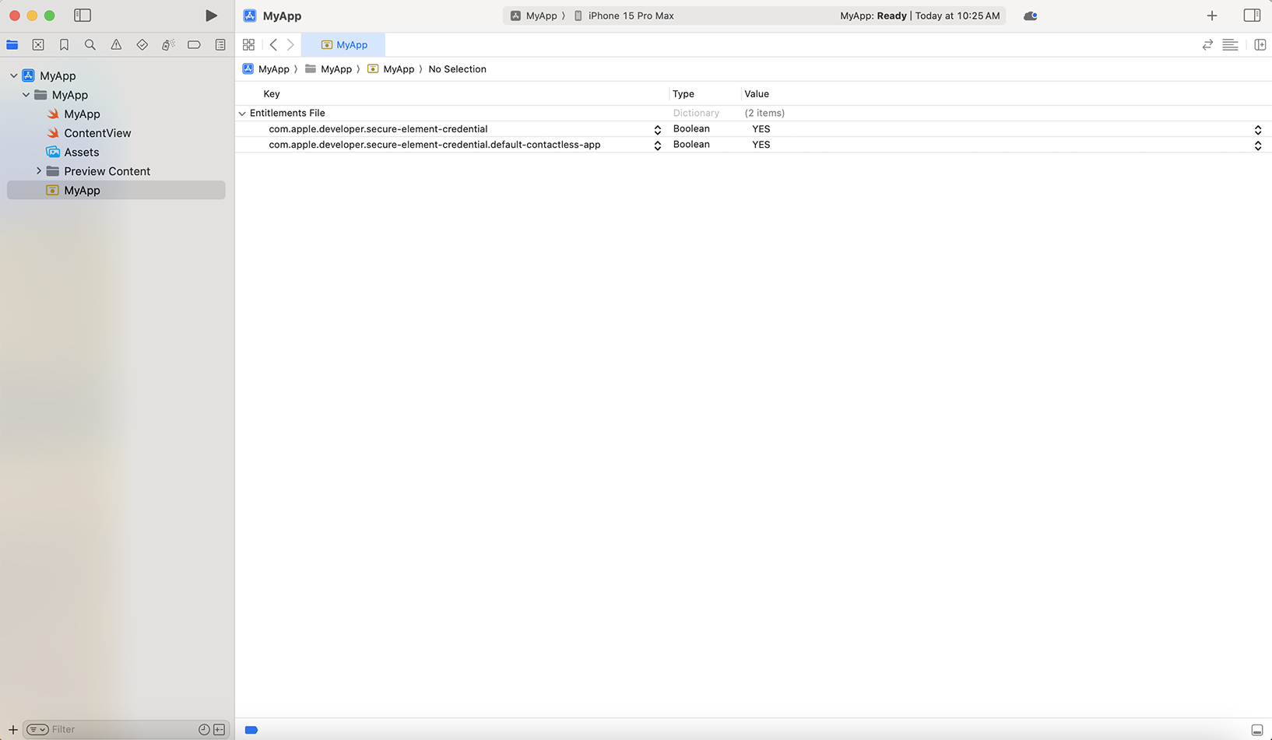Collapse the Entitlements File row
Screen dimensions: 1272x740
coord(242,114)
